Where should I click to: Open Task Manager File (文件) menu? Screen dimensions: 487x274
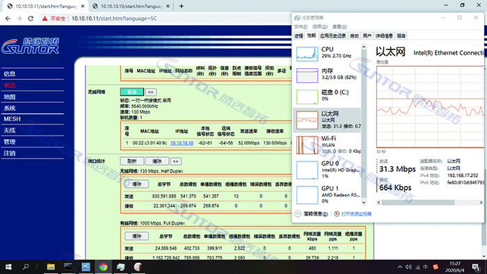point(301,26)
